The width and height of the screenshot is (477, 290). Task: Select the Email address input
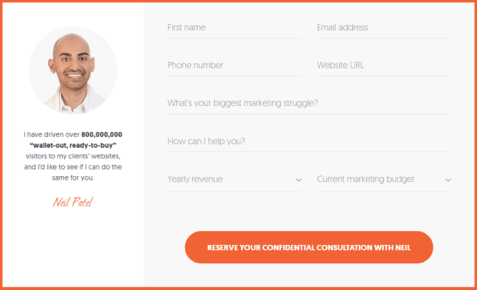384,28
